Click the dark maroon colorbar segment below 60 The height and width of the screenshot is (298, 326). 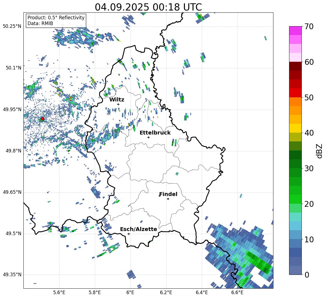point(295,66)
